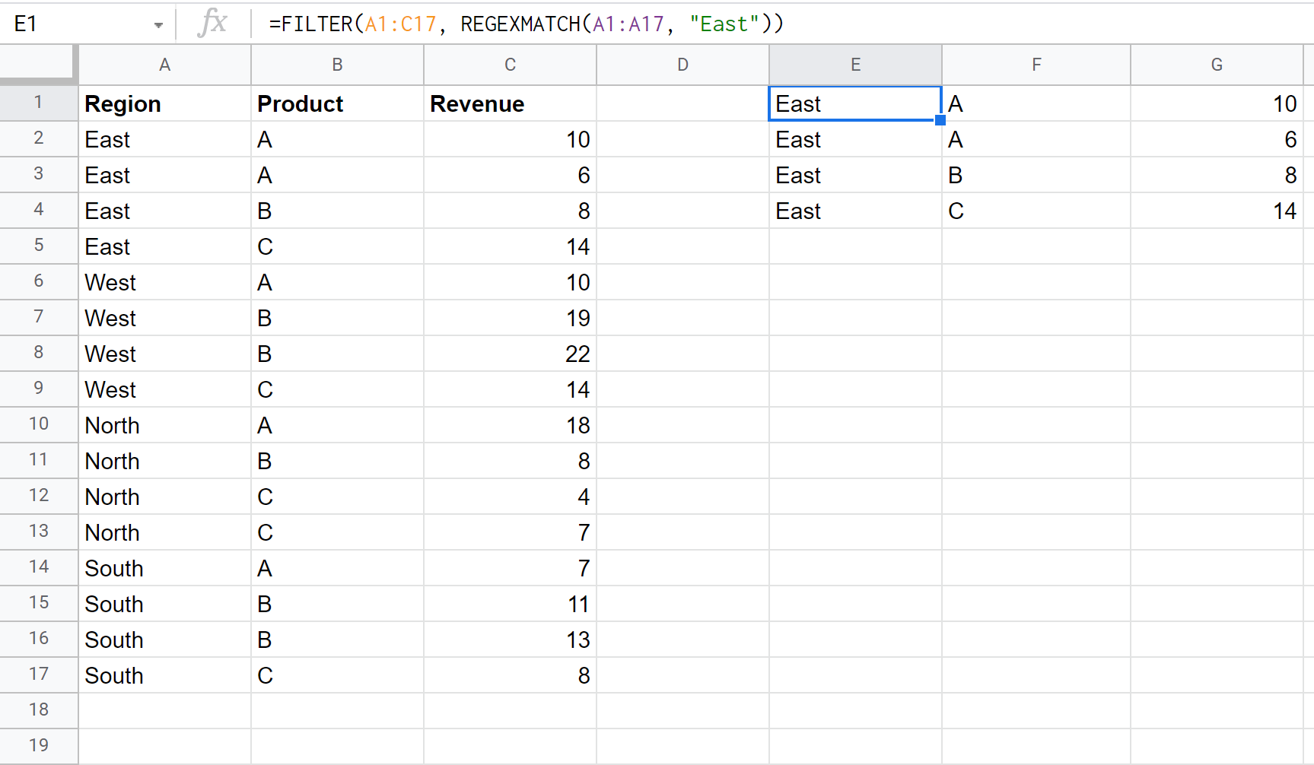This screenshot has width=1314, height=765.
Task: Select row 10 header
Action: pyautogui.click(x=38, y=424)
